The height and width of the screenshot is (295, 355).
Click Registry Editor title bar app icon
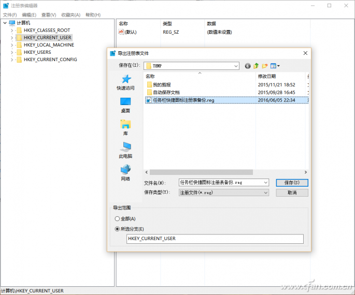click(6, 5)
